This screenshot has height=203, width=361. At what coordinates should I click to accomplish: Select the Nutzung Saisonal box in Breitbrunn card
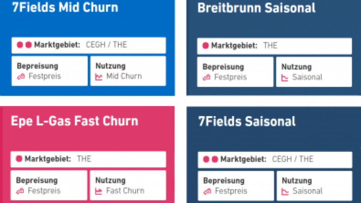point(314,72)
